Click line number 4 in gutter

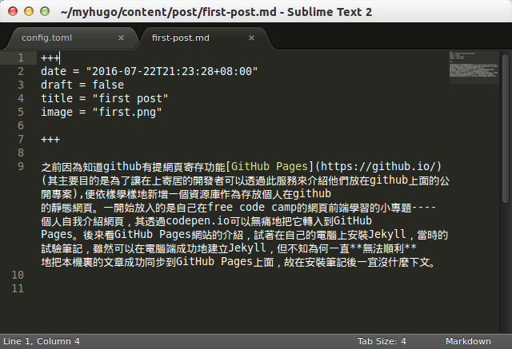[x=21, y=98]
